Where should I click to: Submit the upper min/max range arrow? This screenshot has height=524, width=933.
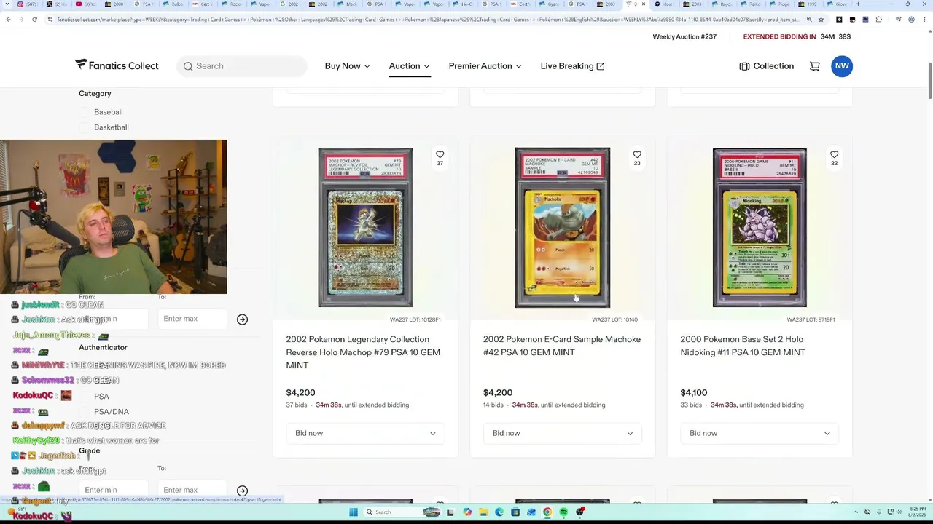(242, 319)
